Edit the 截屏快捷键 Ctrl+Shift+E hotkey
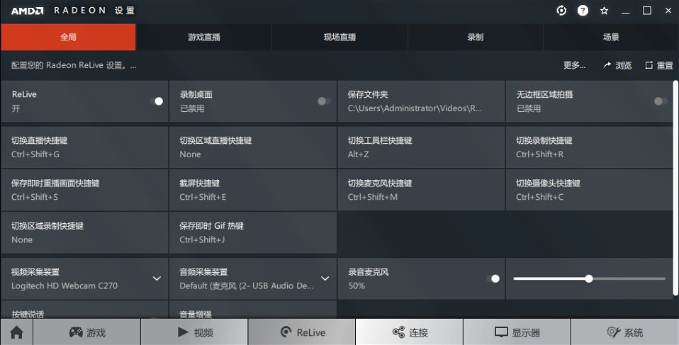679x345 pixels. (253, 190)
